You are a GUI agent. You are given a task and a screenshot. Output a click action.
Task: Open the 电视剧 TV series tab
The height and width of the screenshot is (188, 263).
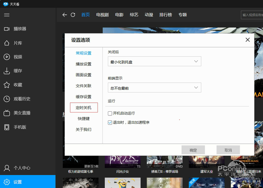(102, 15)
